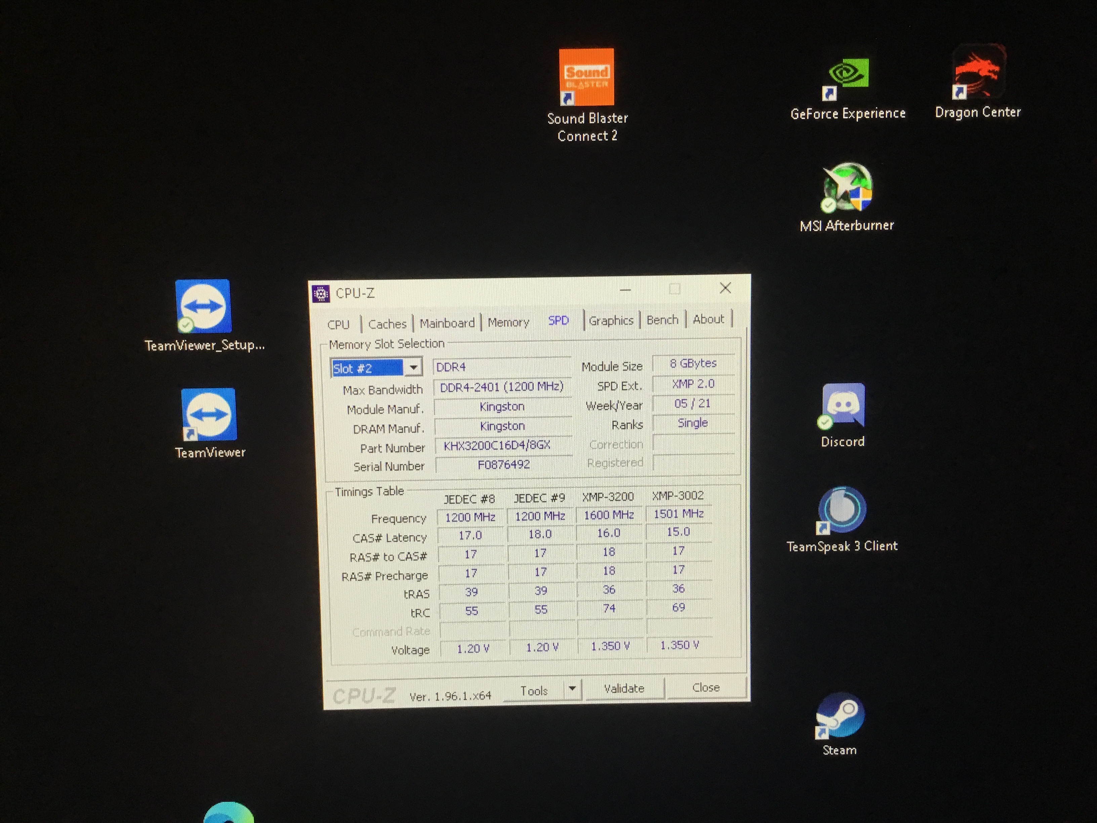Open TeamViewer desktop shortcut
The height and width of the screenshot is (823, 1097).
tap(209, 415)
